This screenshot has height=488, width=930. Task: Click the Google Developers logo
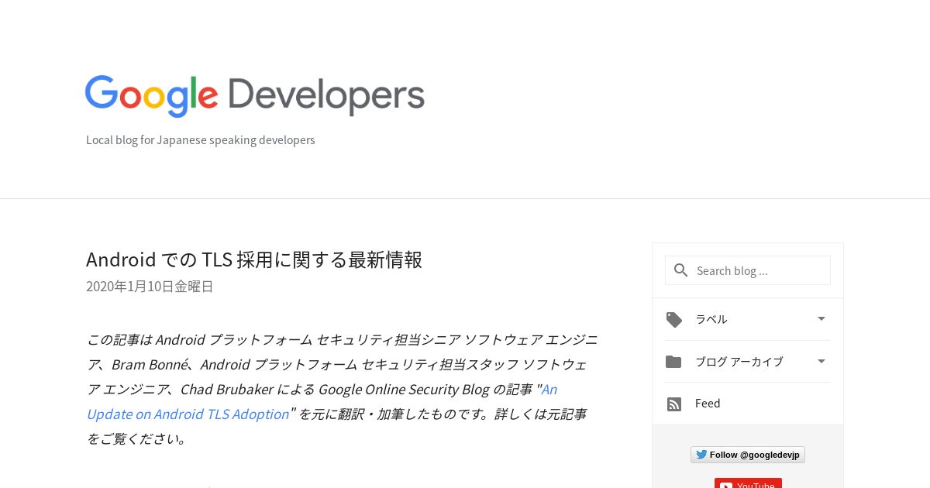(x=255, y=96)
